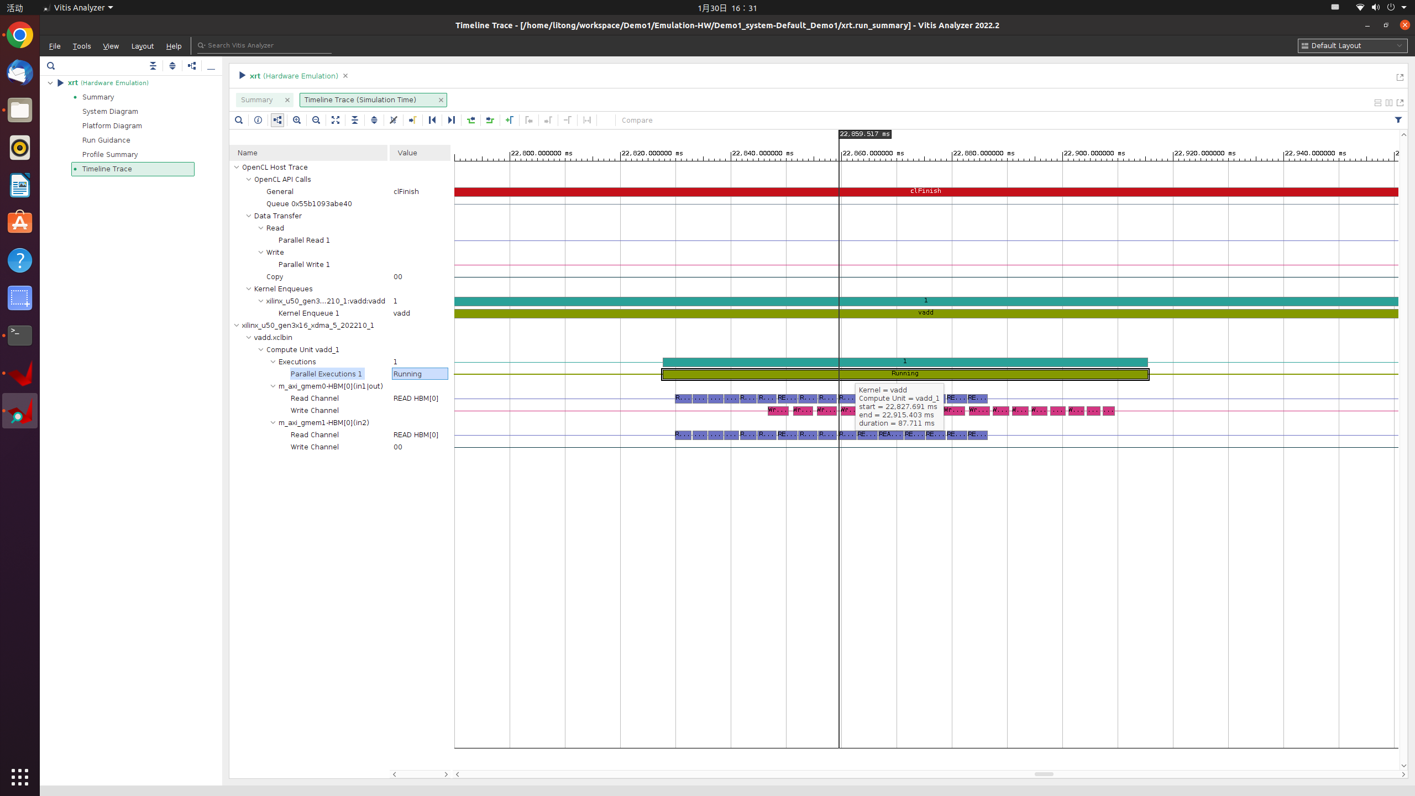Open Platform Diagram in the sidebar
The image size is (1415, 796).
pyautogui.click(x=112, y=126)
